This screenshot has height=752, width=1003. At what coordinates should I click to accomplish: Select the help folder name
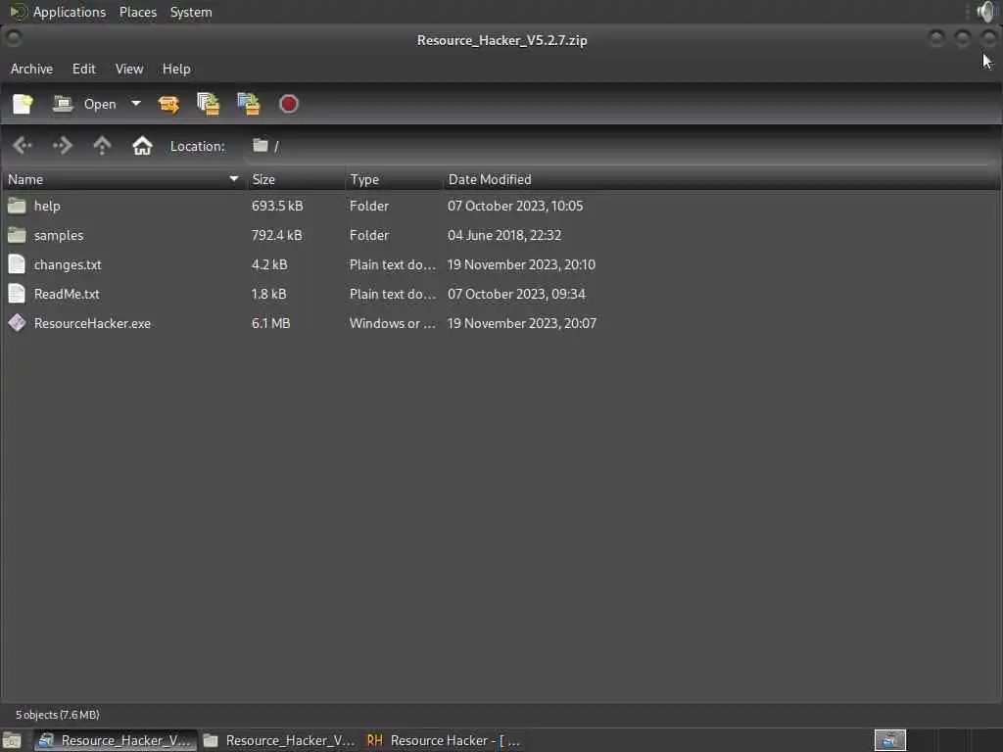point(47,206)
